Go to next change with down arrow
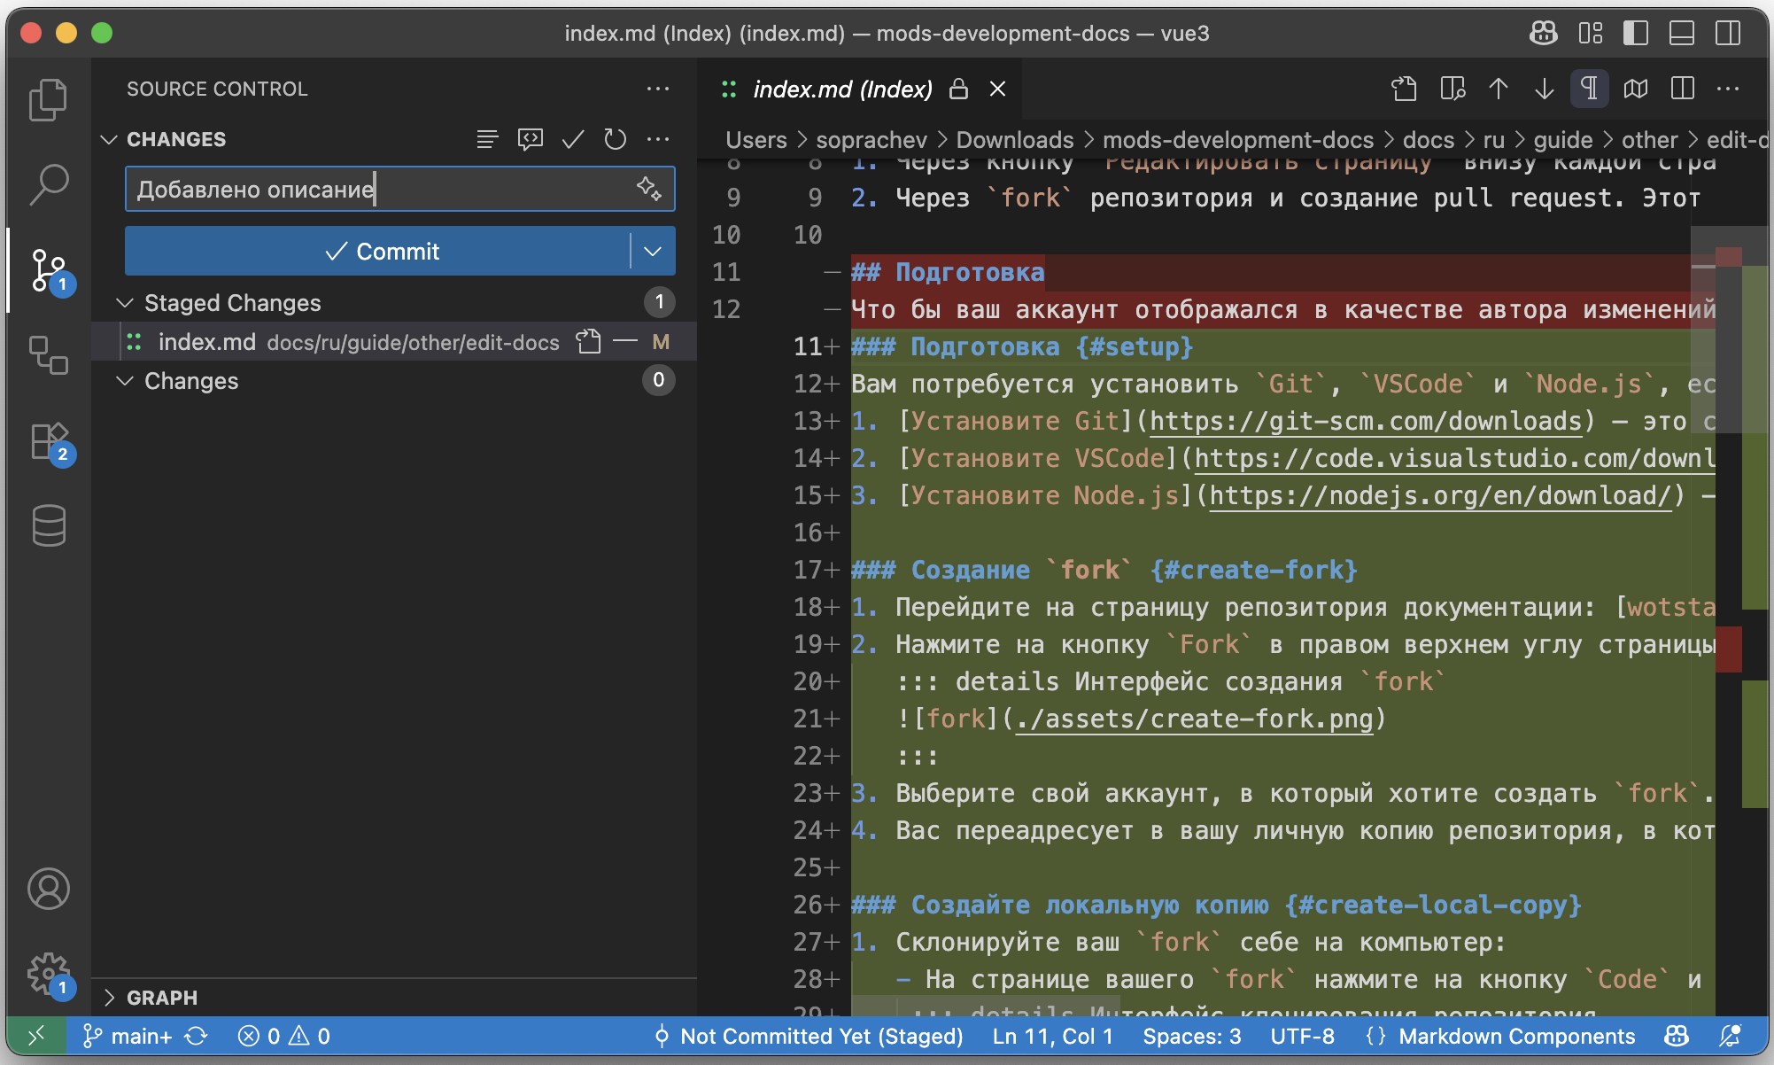This screenshot has height=1065, width=1774. pos(1544,89)
